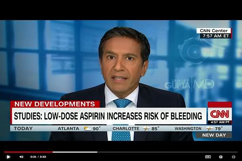Click the 7:57 AM ET time stamp
The width and height of the screenshot is (242, 161).
point(216,36)
